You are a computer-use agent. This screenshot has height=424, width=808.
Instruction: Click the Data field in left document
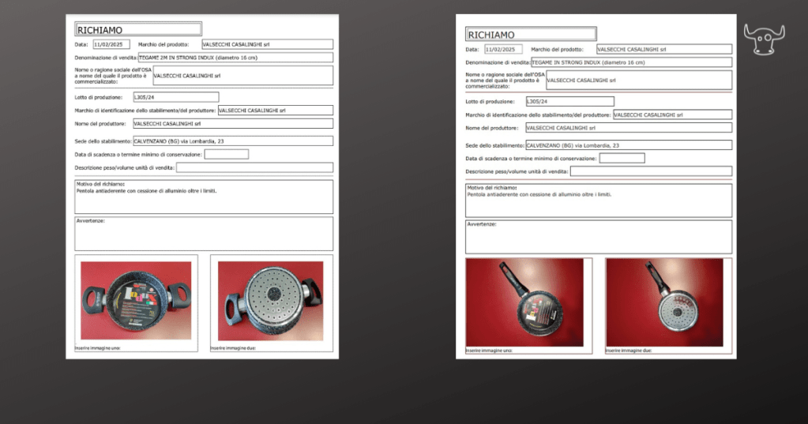[111, 45]
